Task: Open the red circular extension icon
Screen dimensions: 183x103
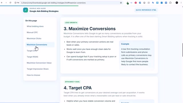Action: coord(136,3)
